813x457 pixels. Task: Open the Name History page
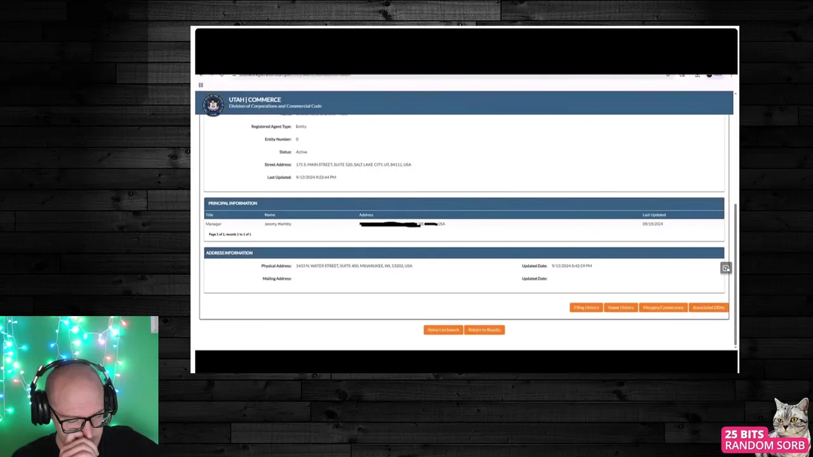[621, 308]
